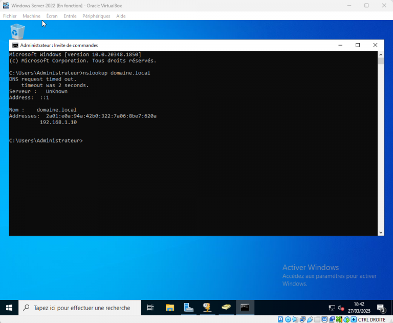Open the Windows Start menu
Screen dimensions: 393x323
[x=9, y=308]
